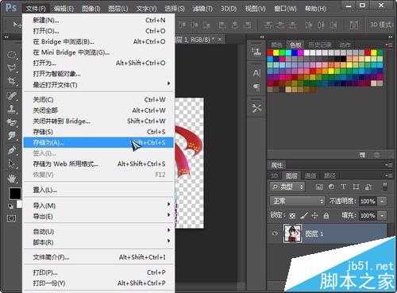Toggle lock image pixels brush icon
This screenshot has width=397, height=293.
pyautogui.click(x=304, y=216)
